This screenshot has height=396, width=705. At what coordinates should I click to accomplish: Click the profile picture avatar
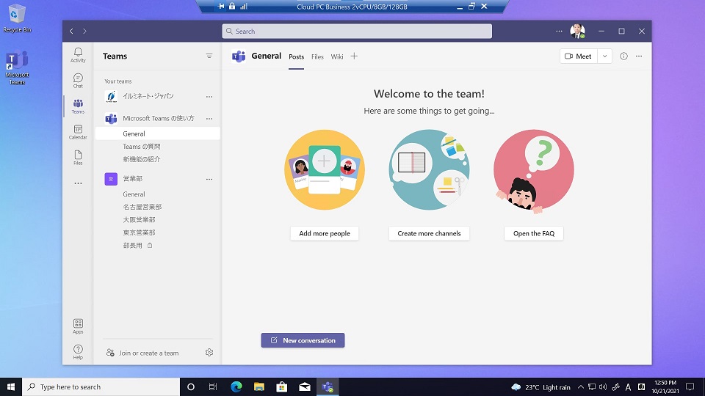(x=577, y=31)
